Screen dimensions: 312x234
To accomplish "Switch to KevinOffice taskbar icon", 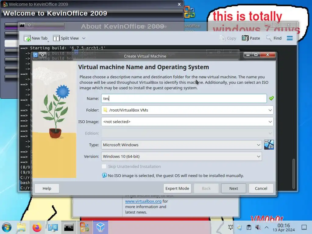I will (x=85, y=227).
